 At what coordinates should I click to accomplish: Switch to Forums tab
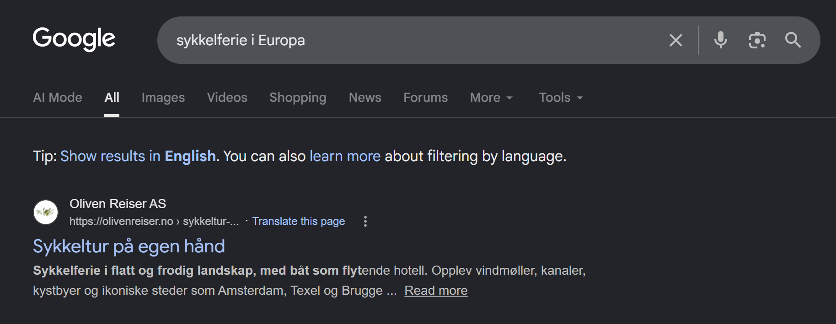click(425, 97)
